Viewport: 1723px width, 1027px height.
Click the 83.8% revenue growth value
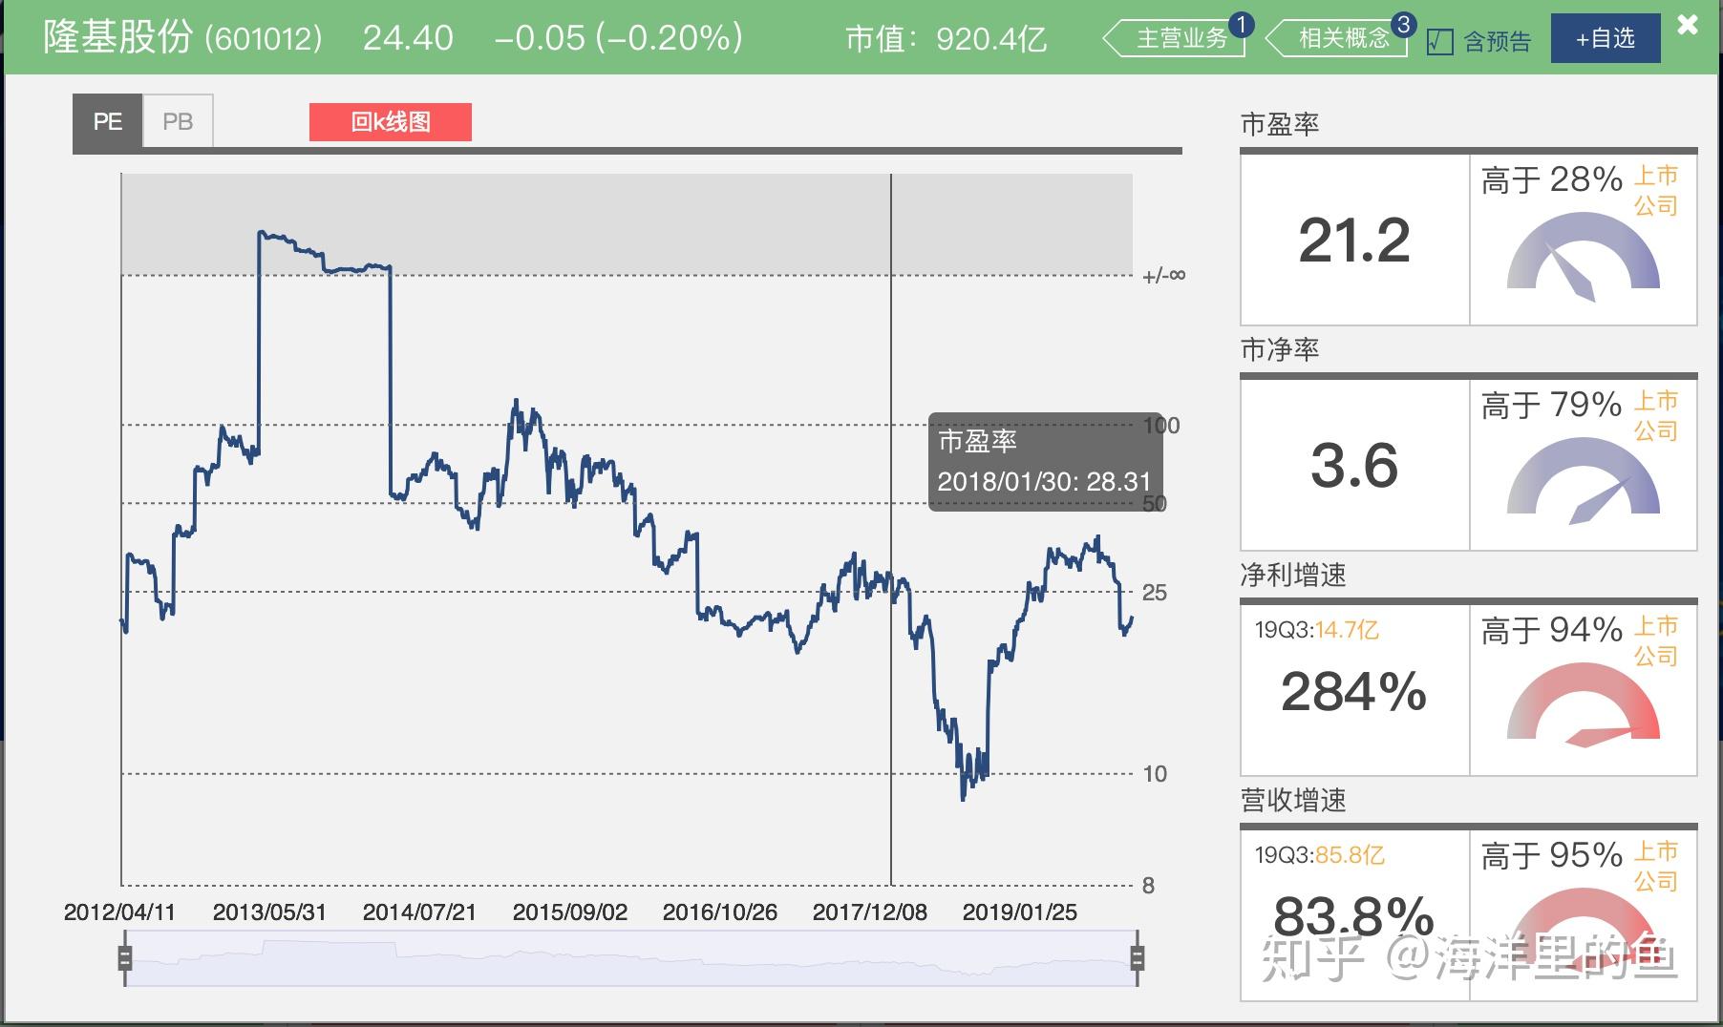point(1354,916)
